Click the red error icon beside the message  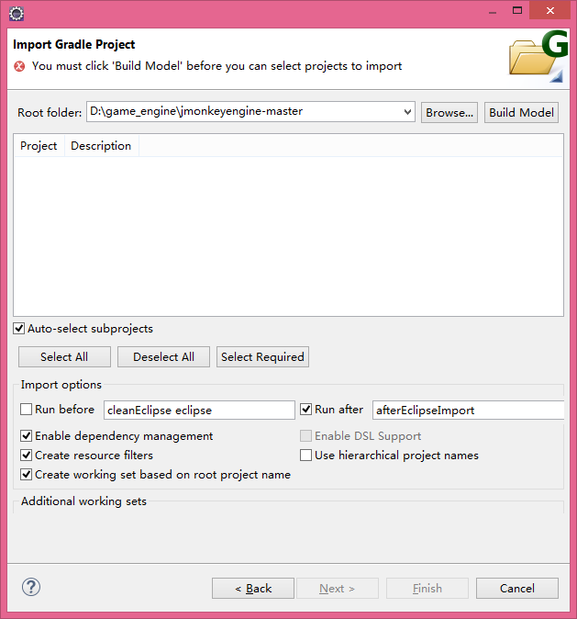click(19, 66)
